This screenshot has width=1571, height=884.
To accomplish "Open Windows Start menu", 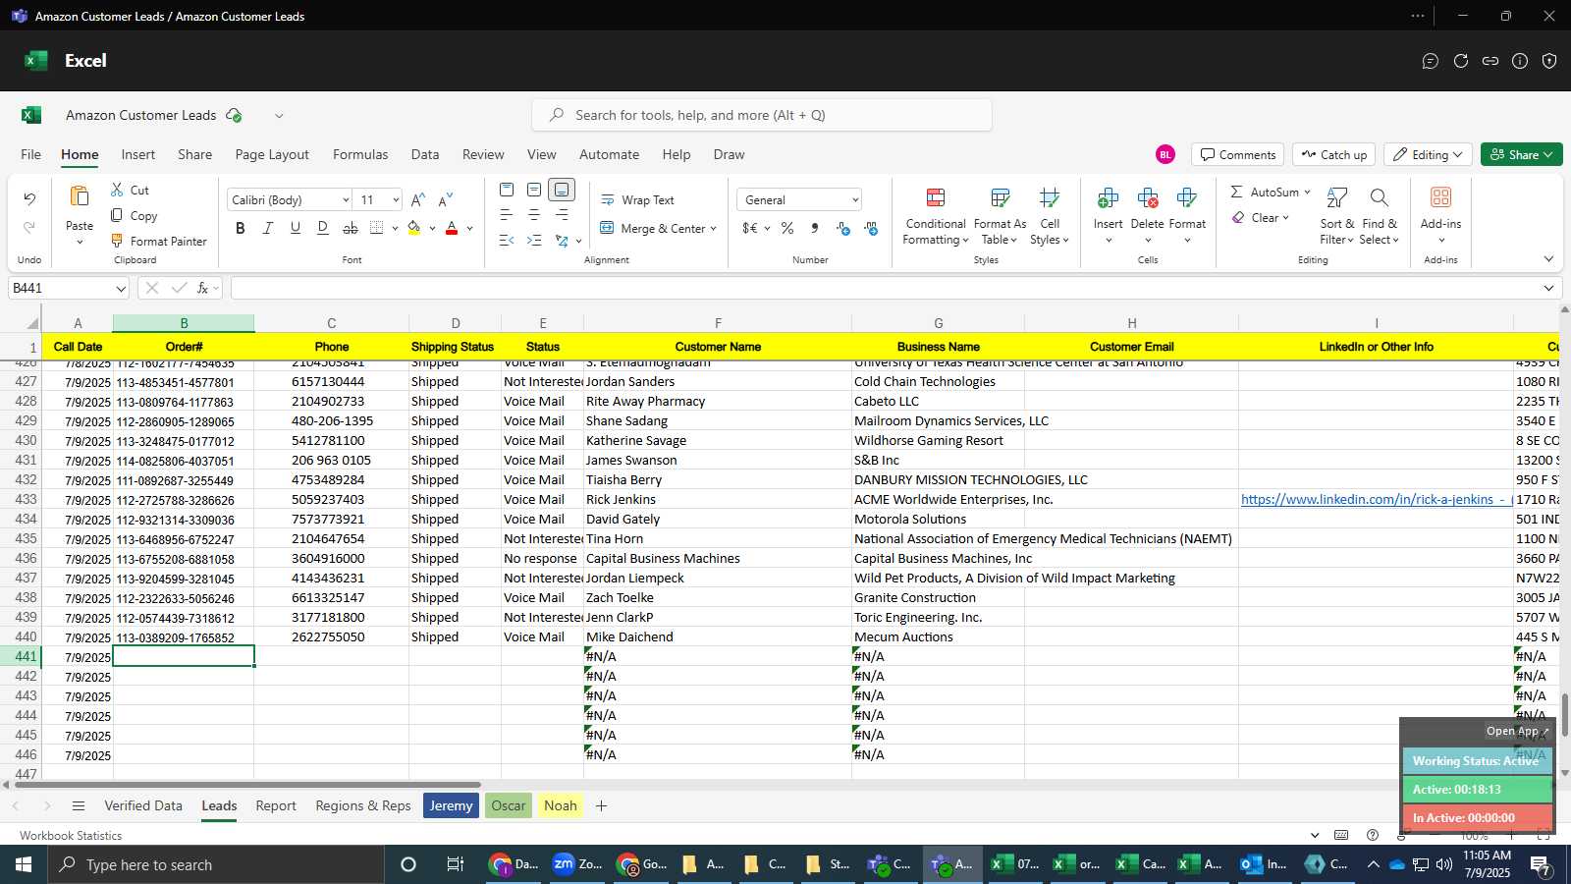I will pyautogui.click(x=24, y=864).
